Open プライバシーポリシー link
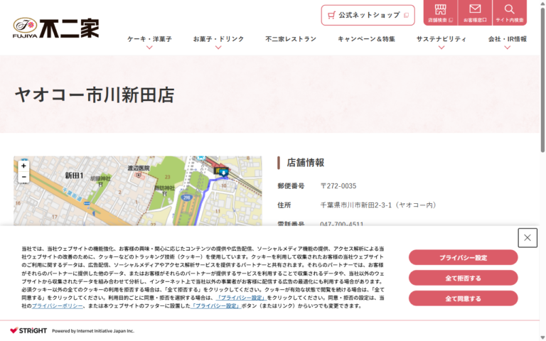Screen dimensions: 546x341 point(57,306)
